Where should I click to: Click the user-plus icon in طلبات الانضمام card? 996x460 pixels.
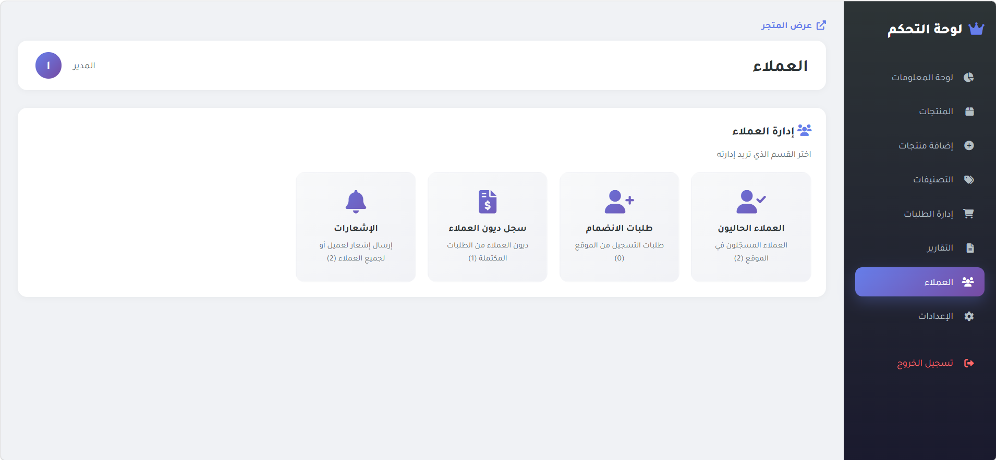coord(619,202)
